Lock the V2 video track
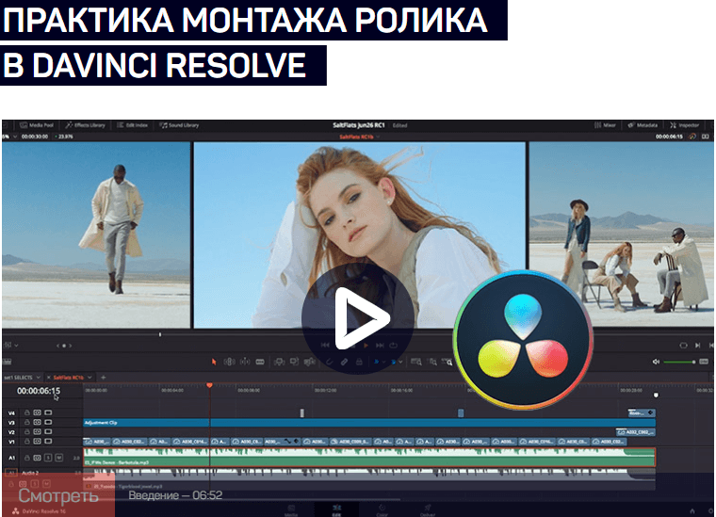 (26, 432)
